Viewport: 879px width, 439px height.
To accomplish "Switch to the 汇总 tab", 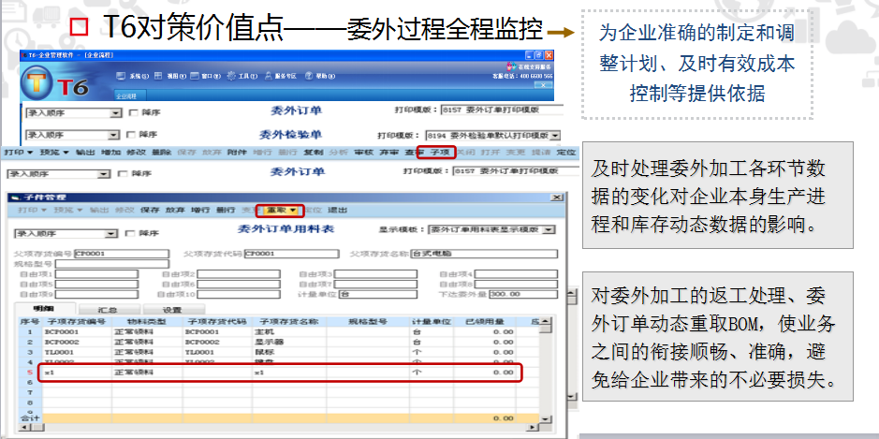I will click(x=109, y=310).
